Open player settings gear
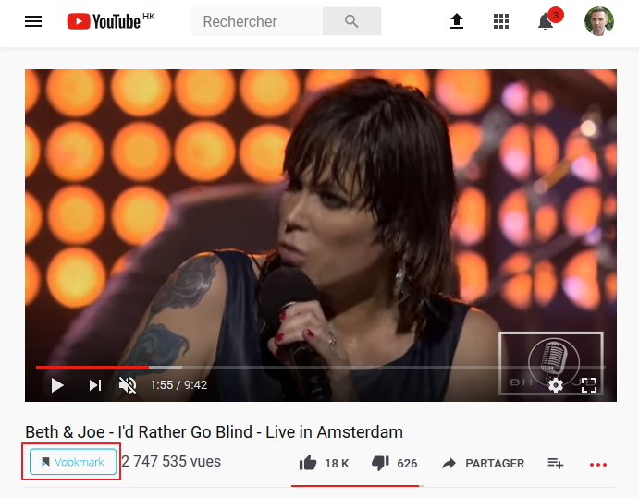Viewport: 639px width, 497px height. click(x=556, y=384)
